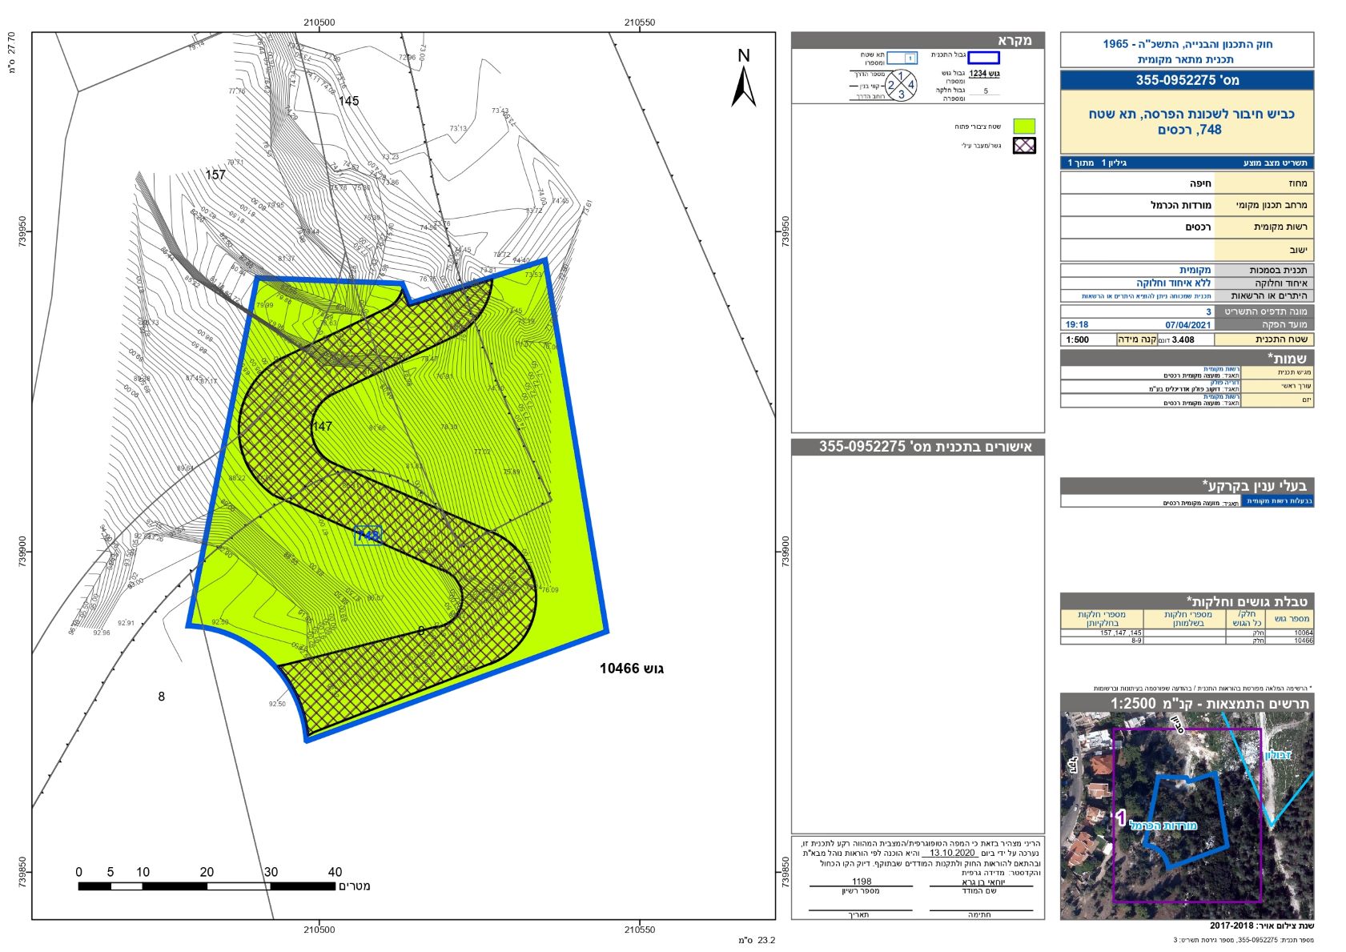This screenshot has width=1346, height=952.
Task: Click the approvals panel gray header
Action: pos(918,447)
